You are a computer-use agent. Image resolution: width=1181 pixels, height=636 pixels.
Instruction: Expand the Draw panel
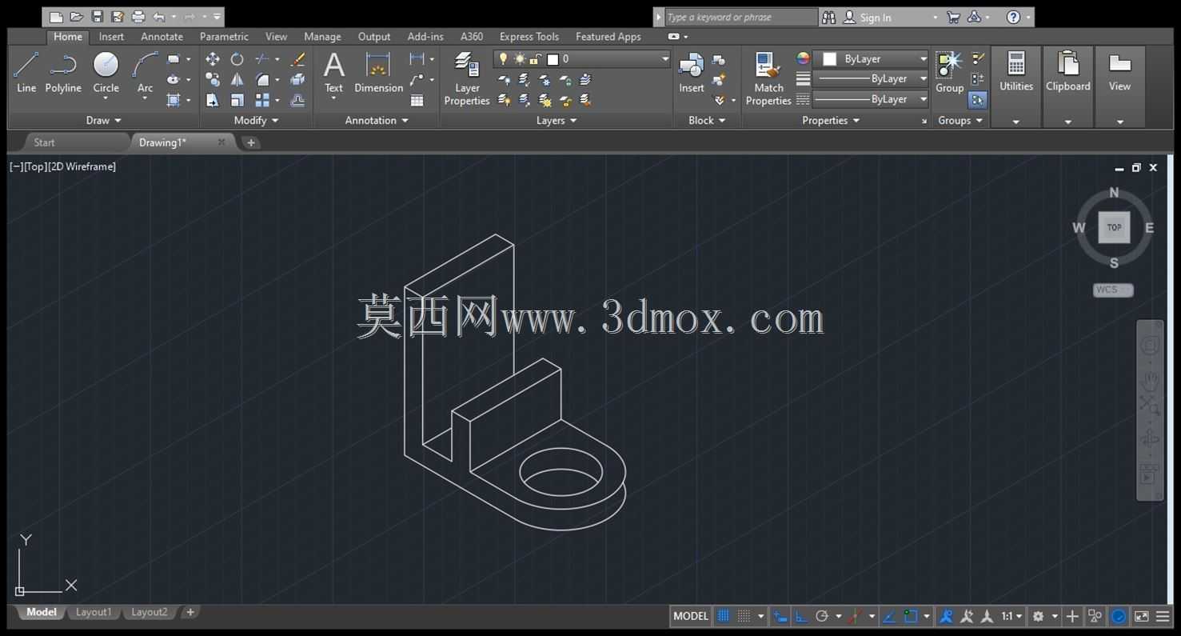[104, 120]
